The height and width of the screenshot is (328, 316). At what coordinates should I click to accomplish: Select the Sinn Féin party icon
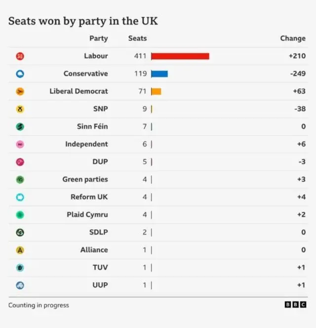tap(20, 127)
